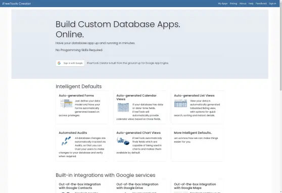
Task: Select the Auto-generated List Views heading
Action: [x=194, y=95]
